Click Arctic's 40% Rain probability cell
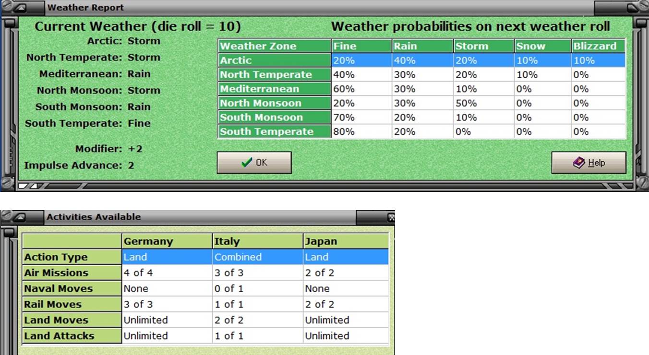The width and height of the screenshot is (649, 355). [422, 60]
